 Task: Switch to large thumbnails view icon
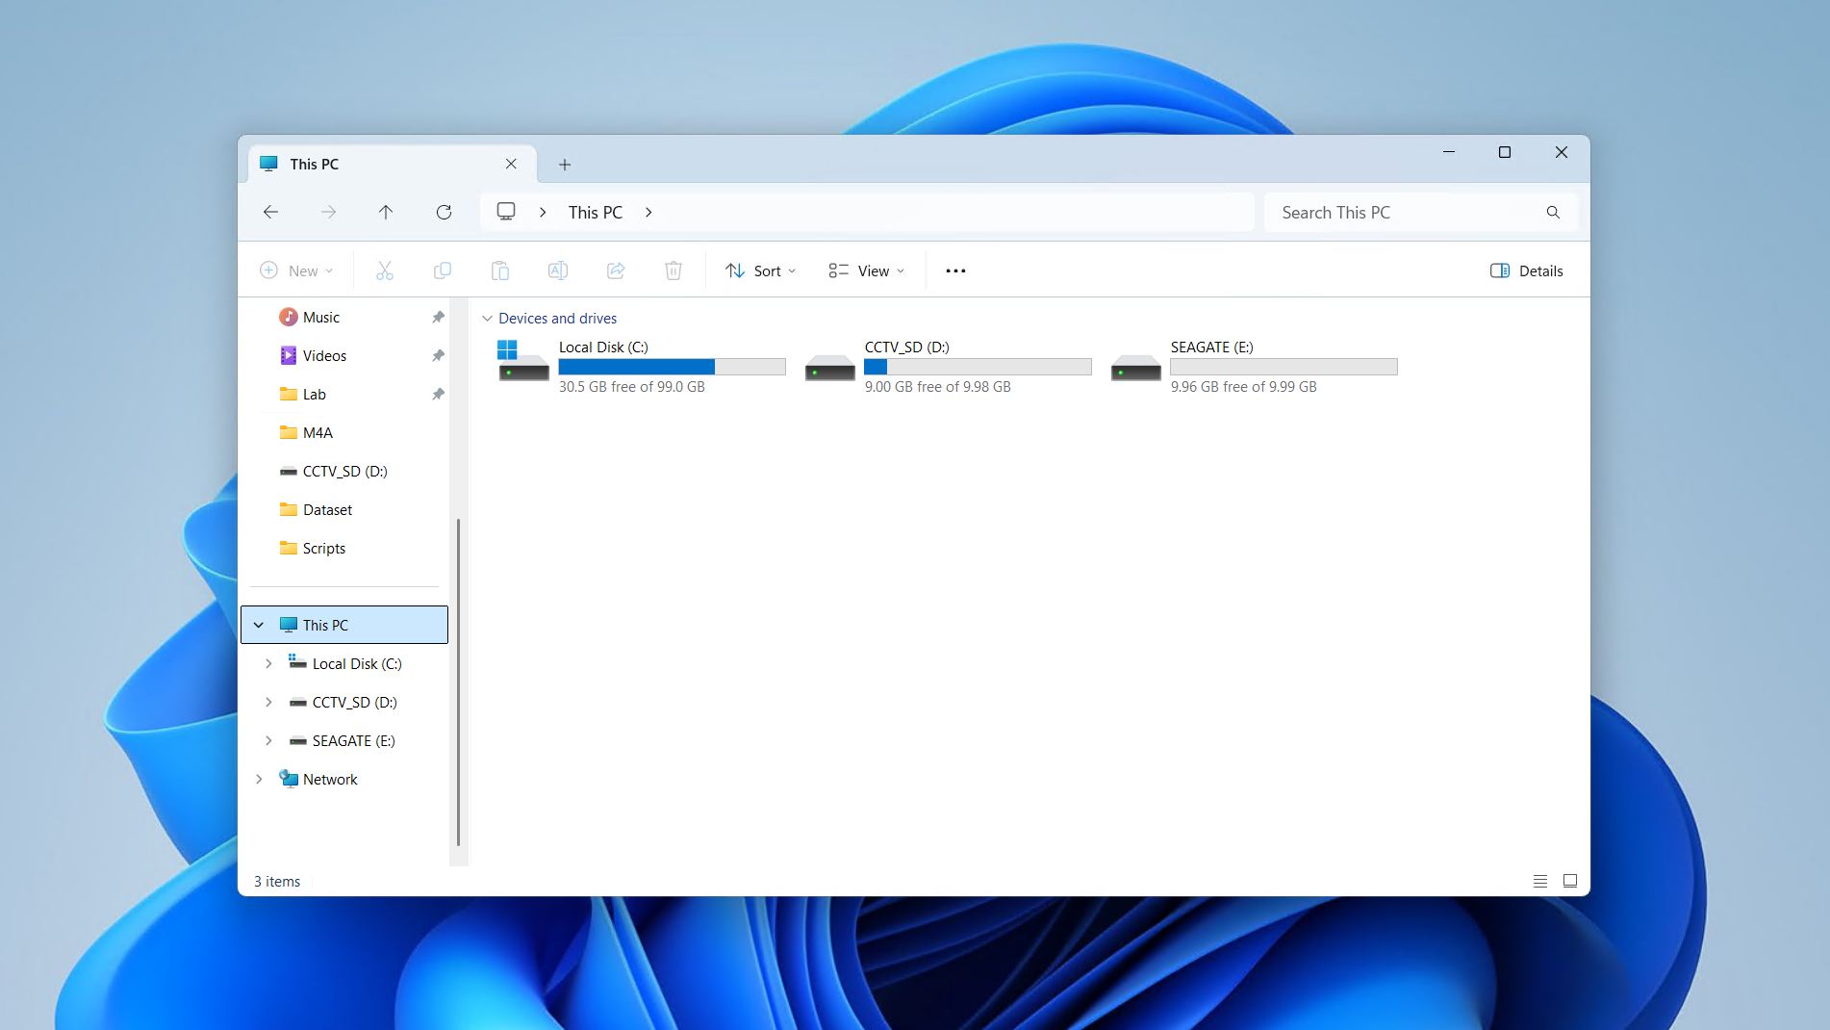click(1570, 881)
